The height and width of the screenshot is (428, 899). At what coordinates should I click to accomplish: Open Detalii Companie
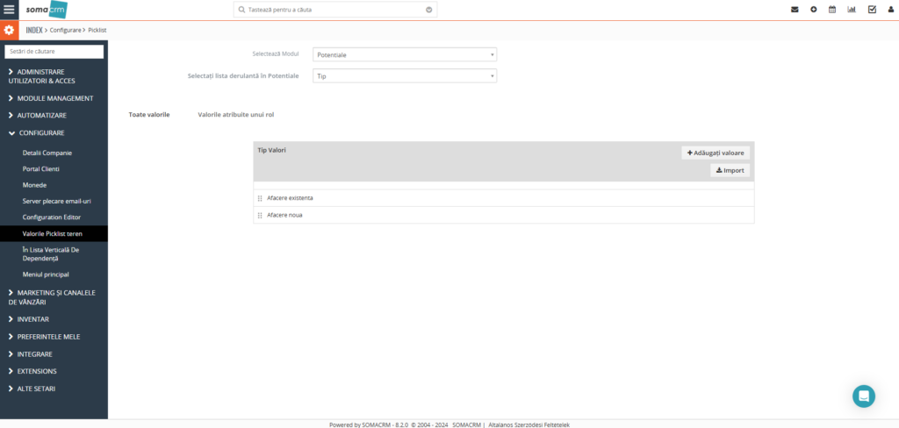(47, 153)
